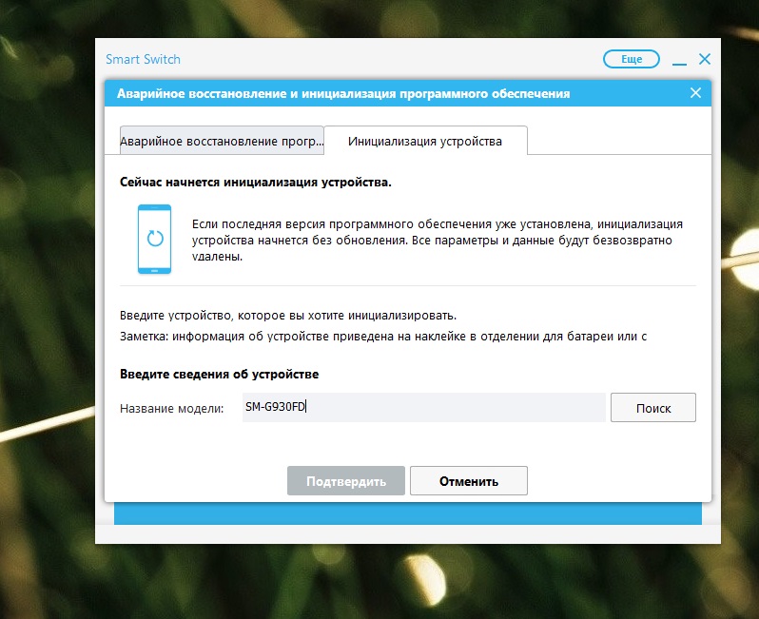This screenshot has width=759, height=619.
Task: Close the Smart Switch main window
Action: pos(705,59)
